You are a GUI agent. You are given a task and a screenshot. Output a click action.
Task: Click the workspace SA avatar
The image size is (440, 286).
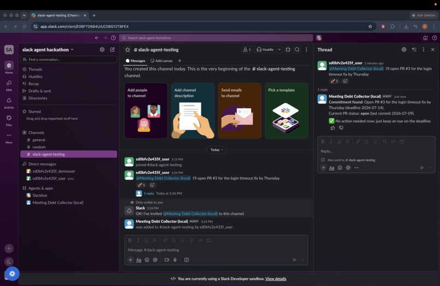tap(9, 50)
